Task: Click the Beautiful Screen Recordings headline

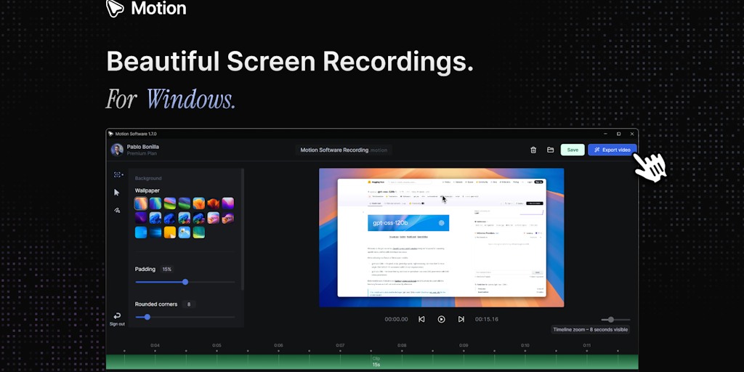Action: click(x=289, y=61)
